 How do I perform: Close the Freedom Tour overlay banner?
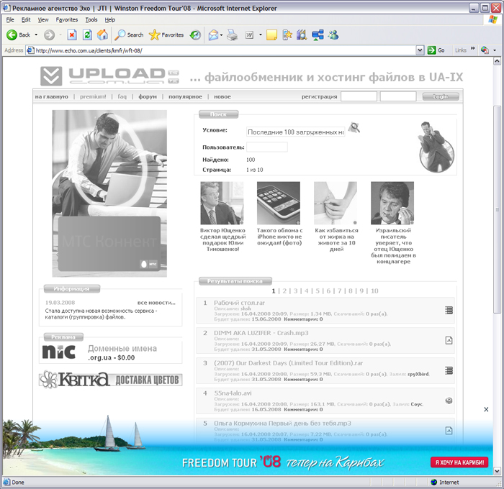[x=486, y=409]
